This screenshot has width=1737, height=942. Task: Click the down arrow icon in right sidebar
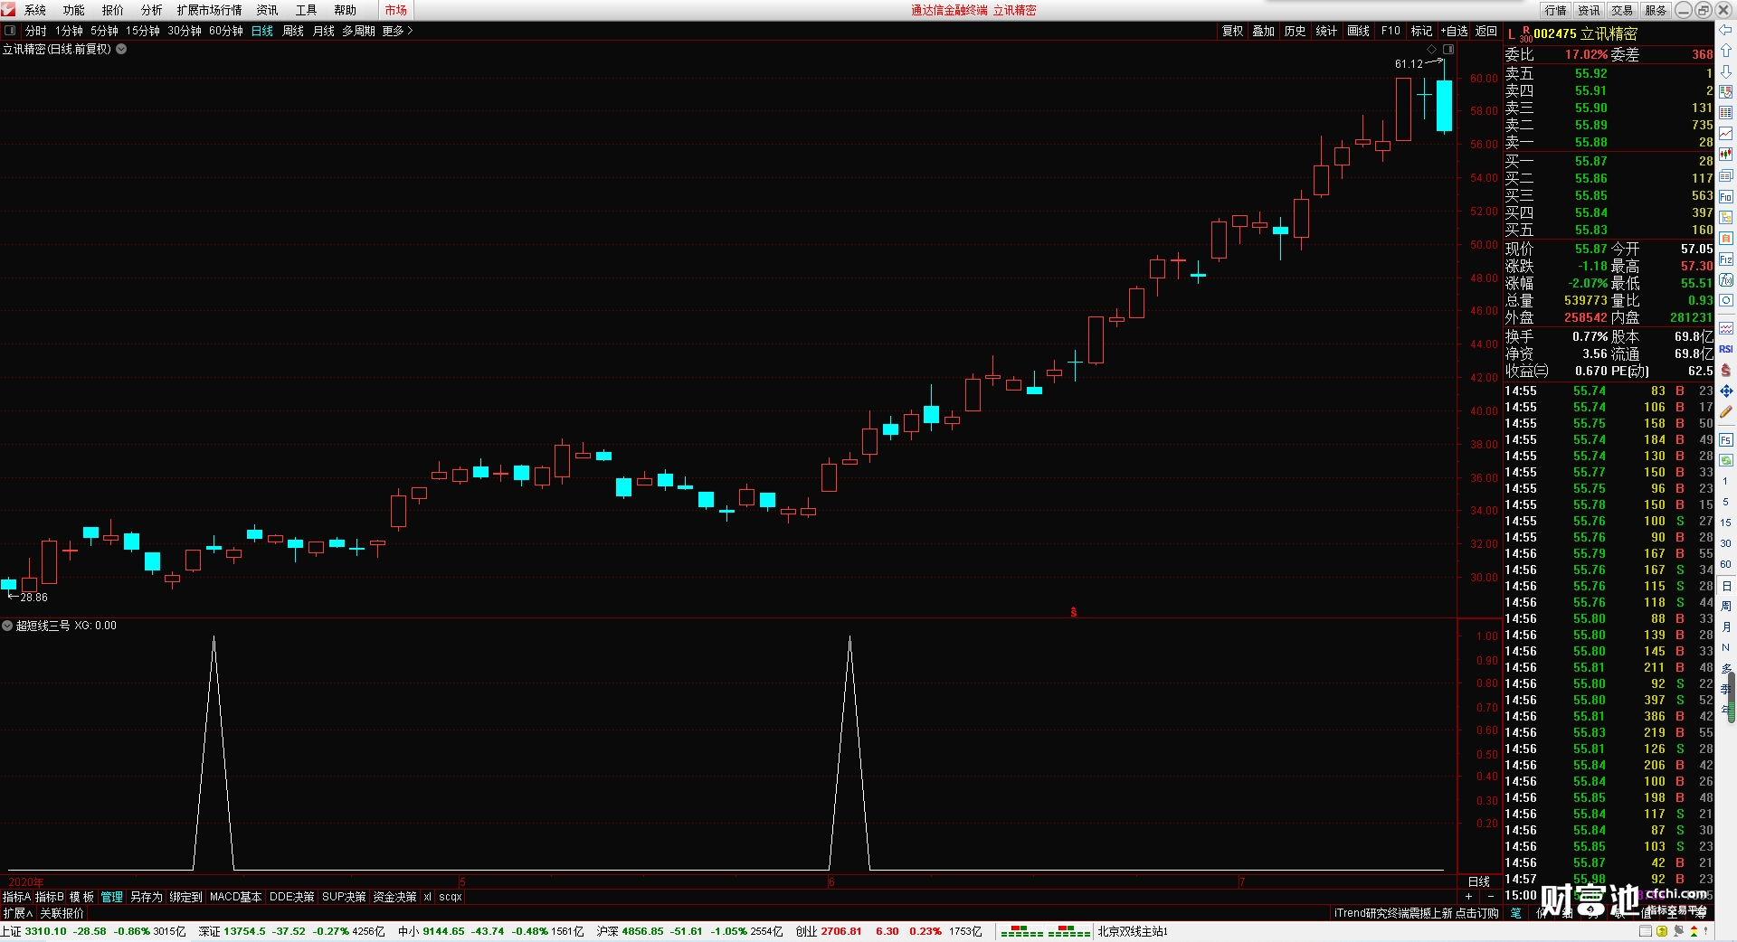tap(1726, 71)
